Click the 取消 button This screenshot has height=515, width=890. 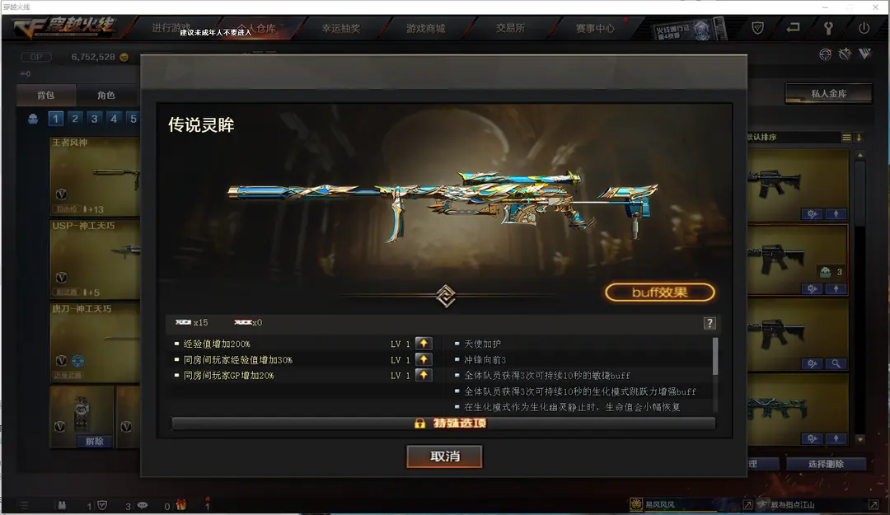pyautogui.click(x=444, y=456)
